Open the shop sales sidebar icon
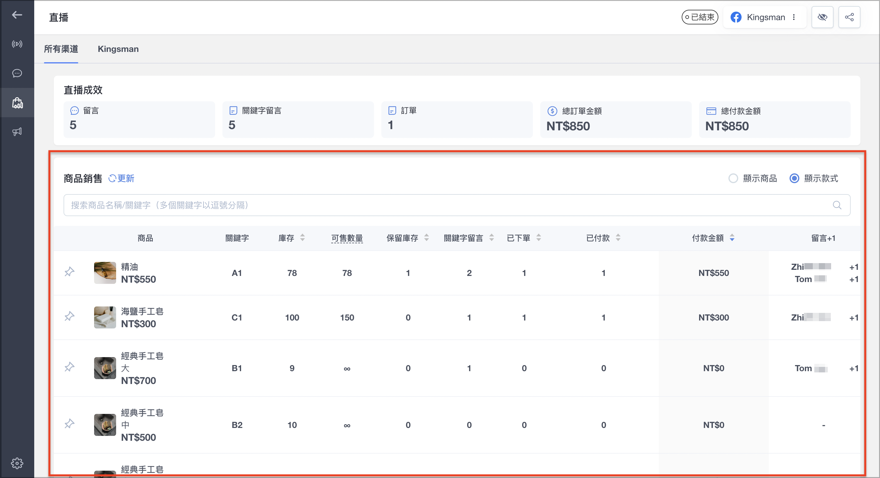Viewport: 880px width, 478px height. click(x=17, y=103)
